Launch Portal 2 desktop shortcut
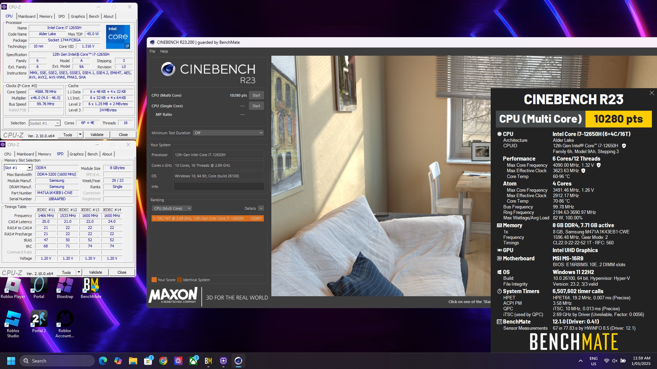The height and width of the screenshot is (369, 657). (x=39, y=321)
